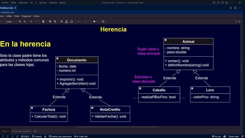Open the errors and warnings counter
The height and width of the screenshot is (138, 245).
[25, 136]
